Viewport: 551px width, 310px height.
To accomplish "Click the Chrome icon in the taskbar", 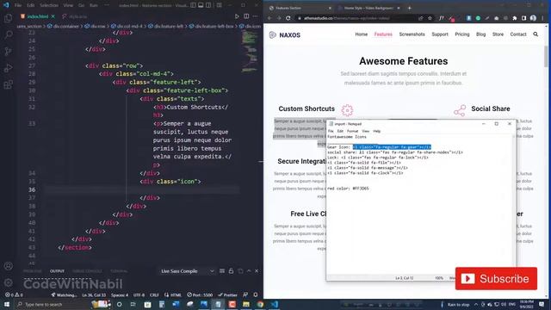I will (260, 304).
